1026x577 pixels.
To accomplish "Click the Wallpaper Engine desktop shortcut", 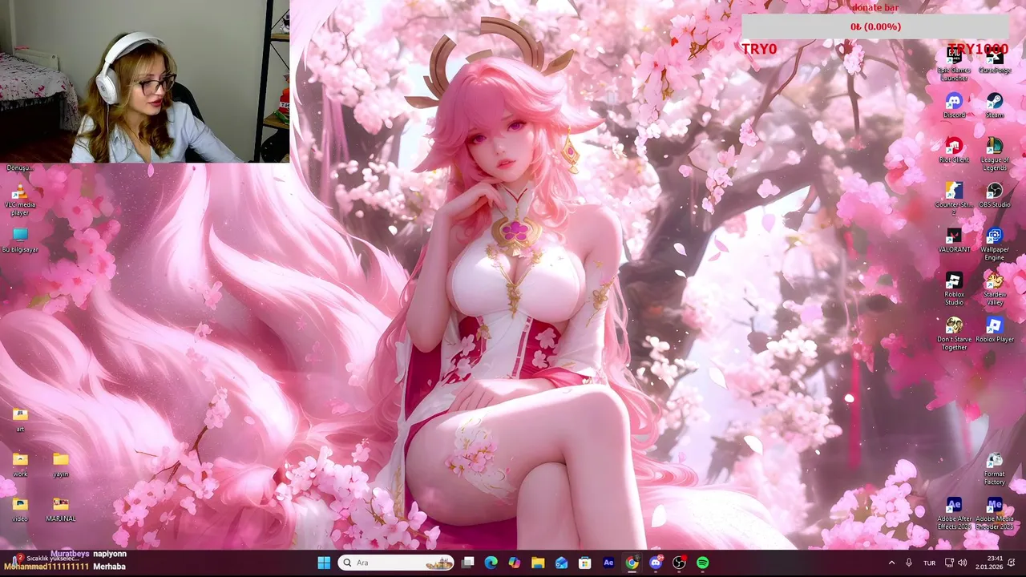I will (x=995, y=244).
